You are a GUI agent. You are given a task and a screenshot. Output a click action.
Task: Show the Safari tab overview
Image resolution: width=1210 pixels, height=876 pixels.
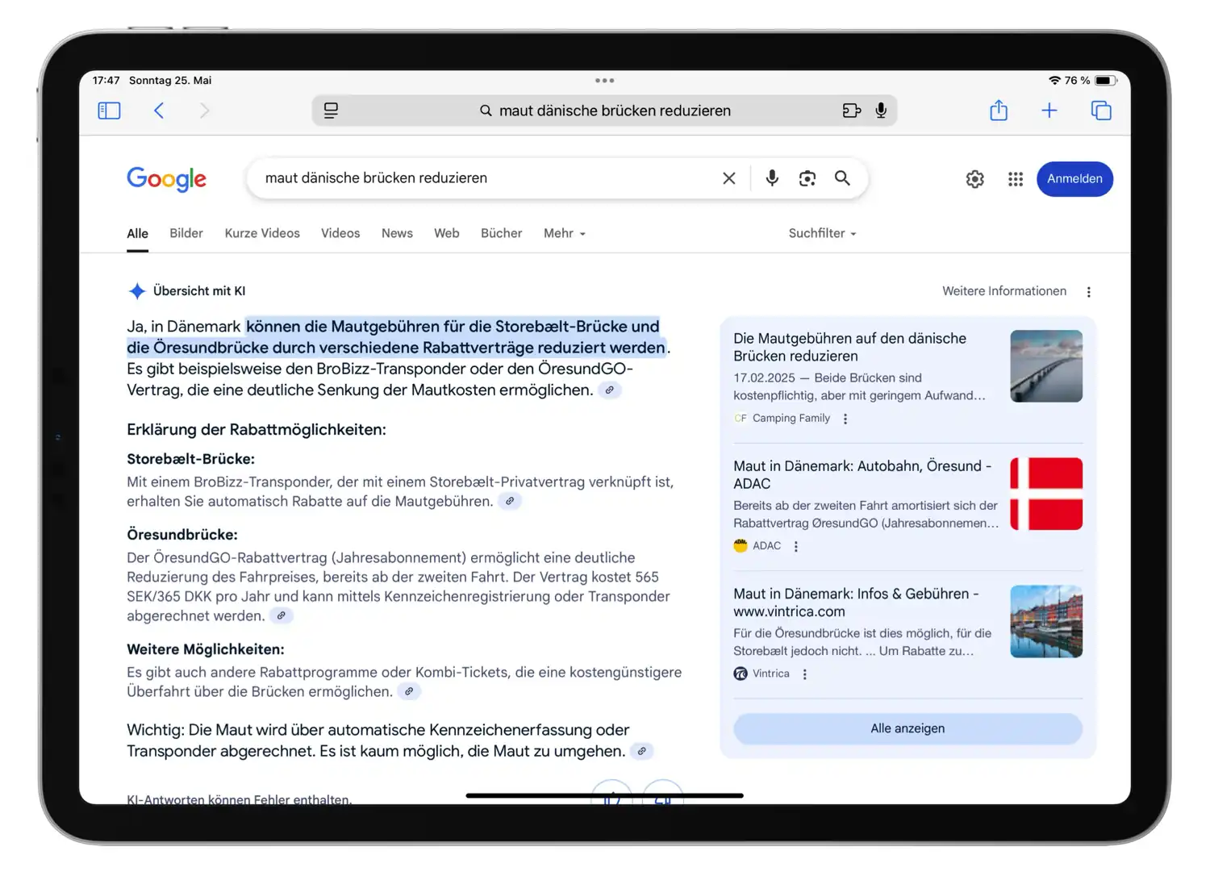[1100, 111]
